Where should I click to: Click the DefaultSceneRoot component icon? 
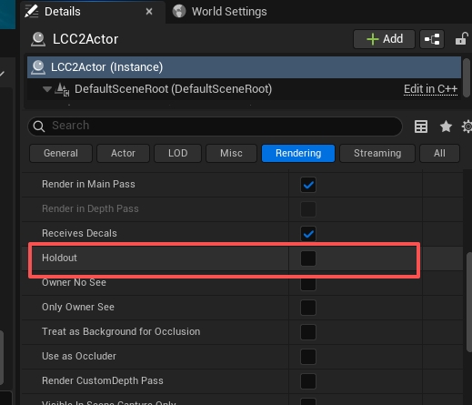[x=62, y=89]
